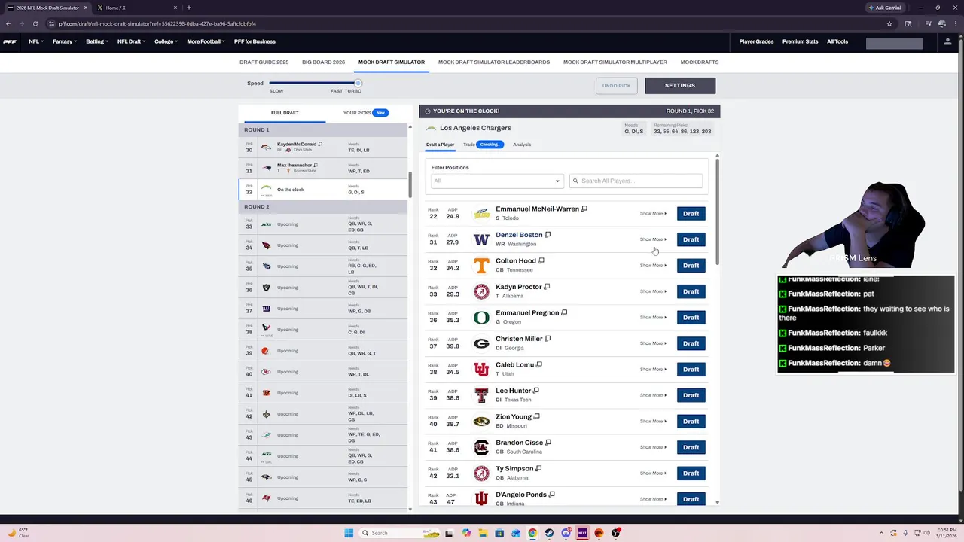964x542 pixels.
Task: Expand the College navigation dropdown
Action: point(166,41)
